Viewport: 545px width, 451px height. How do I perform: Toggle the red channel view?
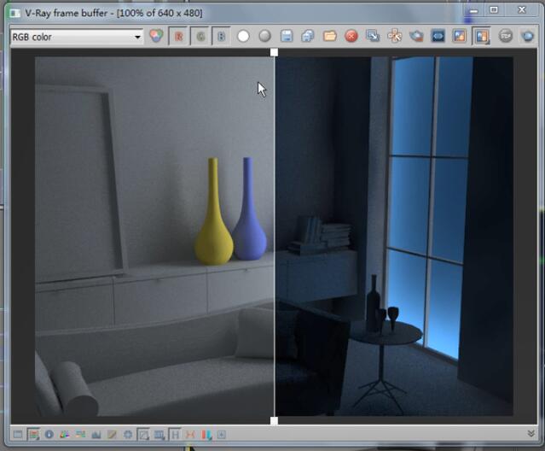(x=179, y=37)
